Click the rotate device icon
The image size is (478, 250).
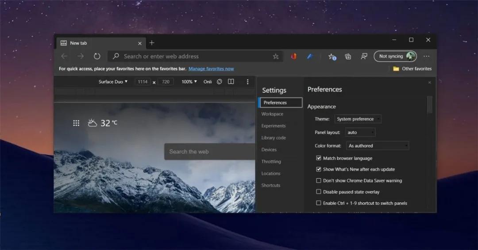(220, 82)
